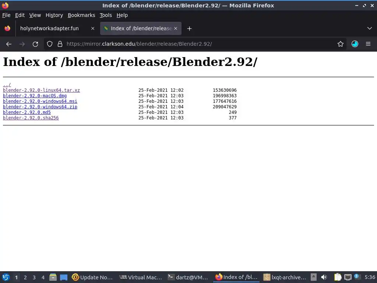The image size is (377, 283).
Task: Open the network connection tray icon
Action: click(x=348, y=277)
